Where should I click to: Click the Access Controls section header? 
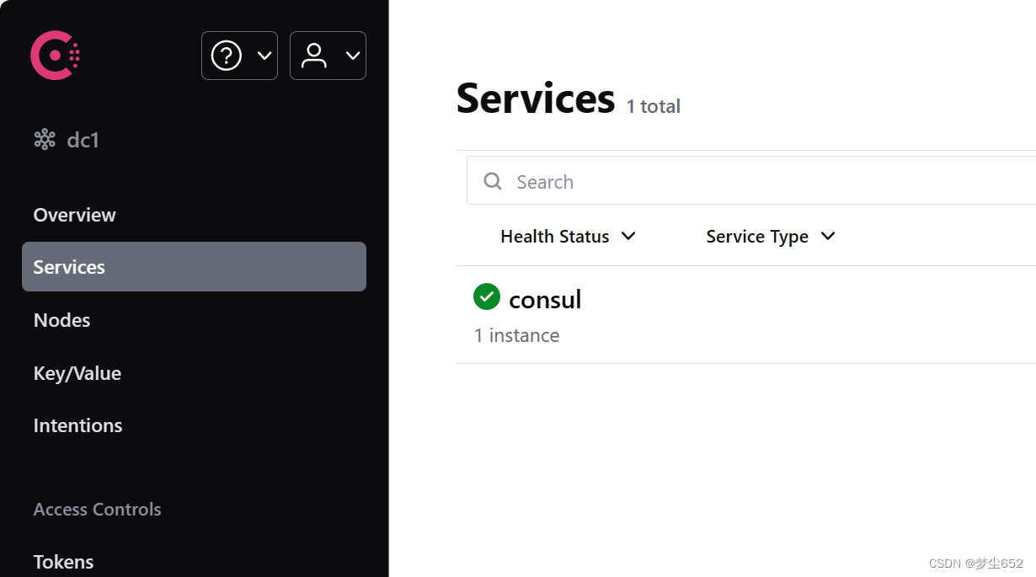pos(97,509)
